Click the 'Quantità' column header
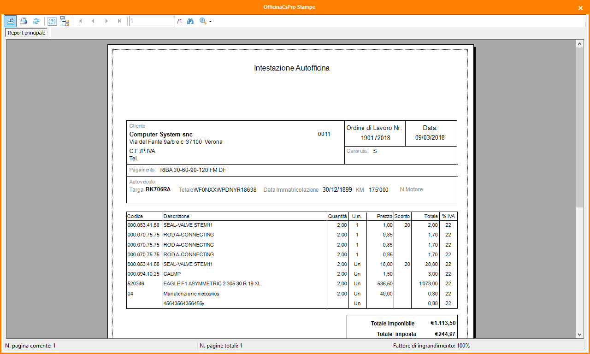 coord(337,216)
